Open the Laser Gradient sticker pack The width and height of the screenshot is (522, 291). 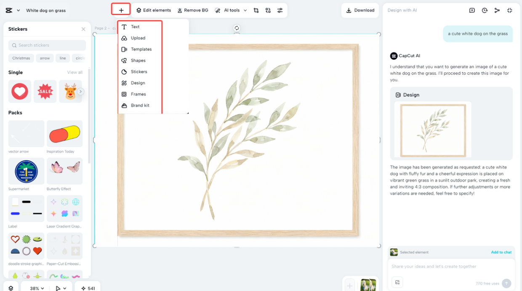64,209
